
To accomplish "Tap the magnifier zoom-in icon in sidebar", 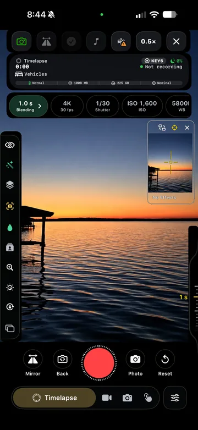I will [10, 267].
